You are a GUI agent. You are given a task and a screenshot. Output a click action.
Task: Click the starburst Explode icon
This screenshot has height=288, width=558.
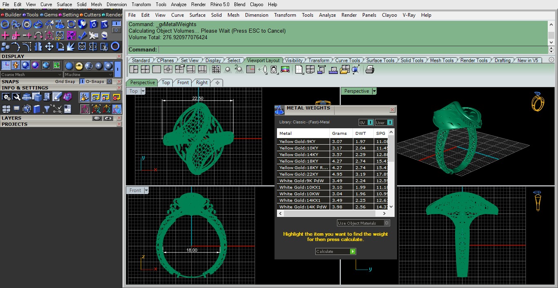click(x=71, y=46)
